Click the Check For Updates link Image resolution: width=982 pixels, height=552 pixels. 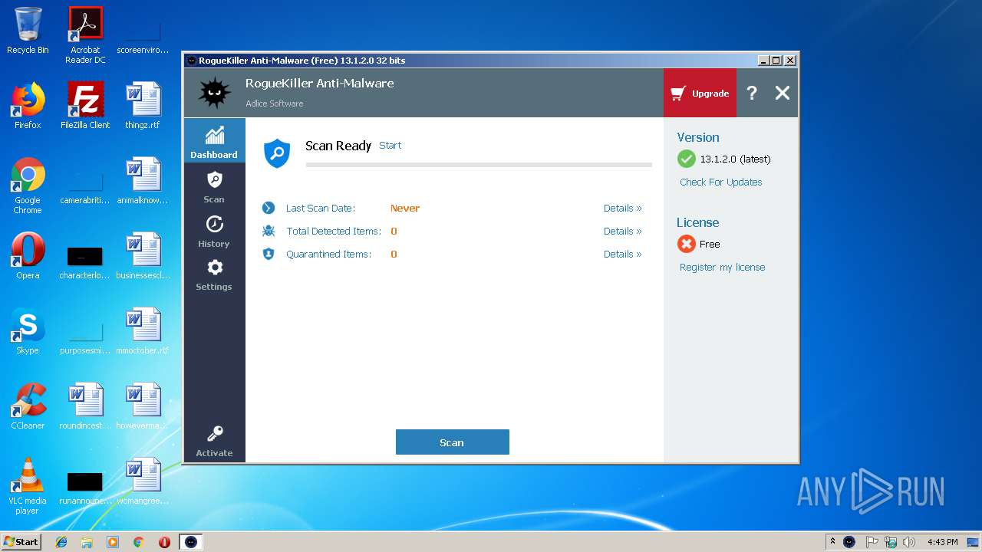click(721, 182)
